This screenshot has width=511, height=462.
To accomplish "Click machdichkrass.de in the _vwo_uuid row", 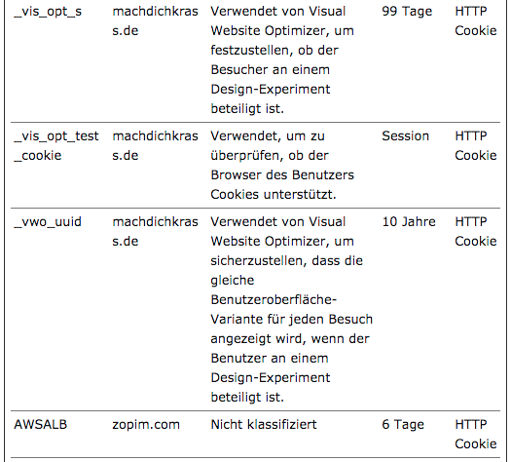I will click(155, 231).
